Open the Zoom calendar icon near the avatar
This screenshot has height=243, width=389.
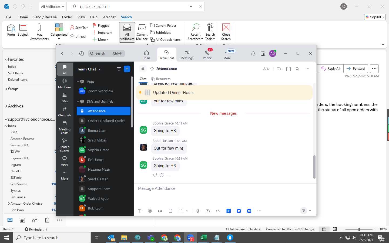point(263,53)
